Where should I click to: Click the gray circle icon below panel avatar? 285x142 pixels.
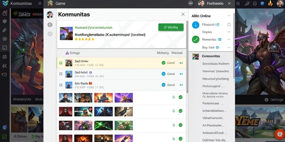tap(50, 25)
